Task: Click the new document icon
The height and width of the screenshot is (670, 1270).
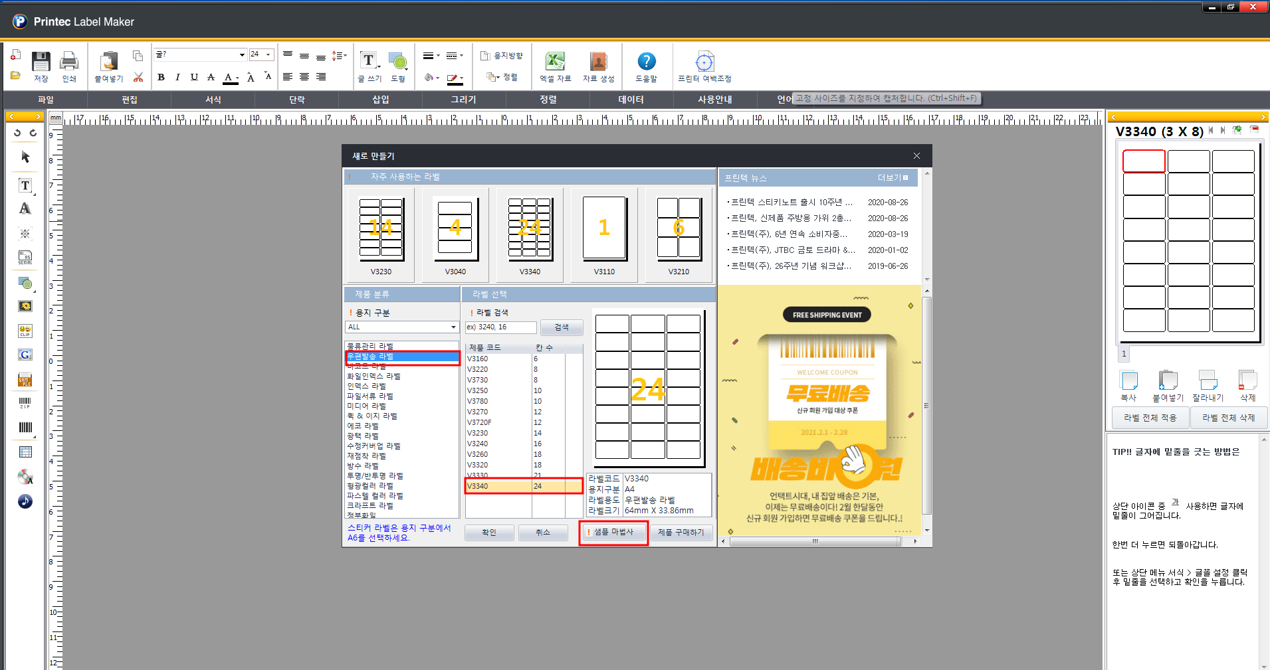Action: tap(15, 55)
